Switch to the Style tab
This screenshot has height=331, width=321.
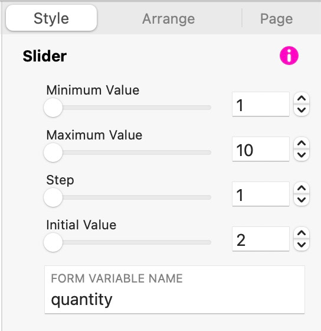[x=51, y=18]
